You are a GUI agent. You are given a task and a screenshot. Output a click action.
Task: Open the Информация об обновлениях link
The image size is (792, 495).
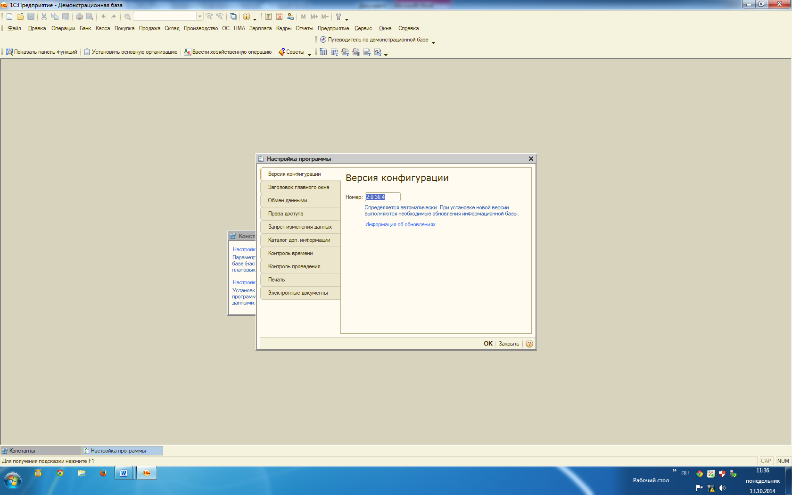400,224
